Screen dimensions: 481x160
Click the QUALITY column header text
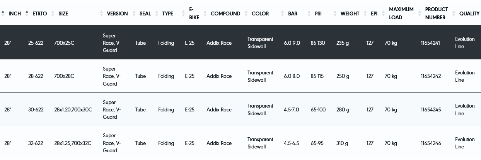point(469,13)
